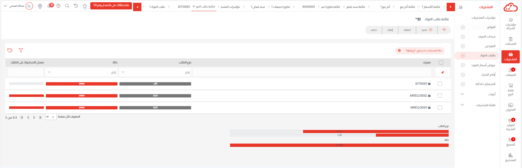Open the المخزون inventory module

[510, 107]
